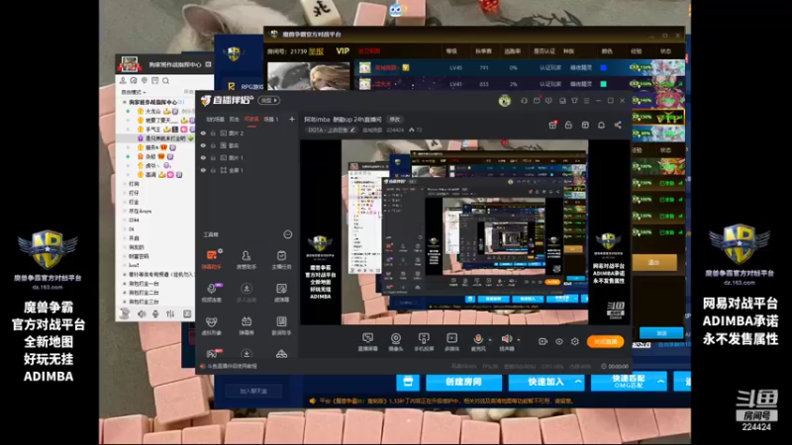The image size is (792, 445).
Task: Lock the 全屏 1 source layer
Action: click(x=213, y=170)
